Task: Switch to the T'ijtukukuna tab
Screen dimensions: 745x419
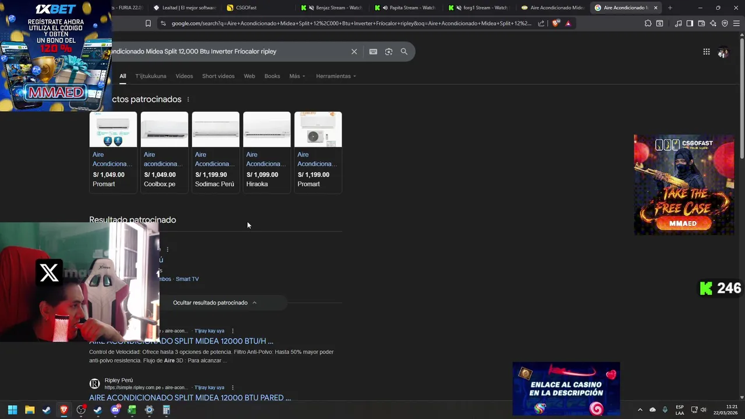Action: click(x=151, y=76)
